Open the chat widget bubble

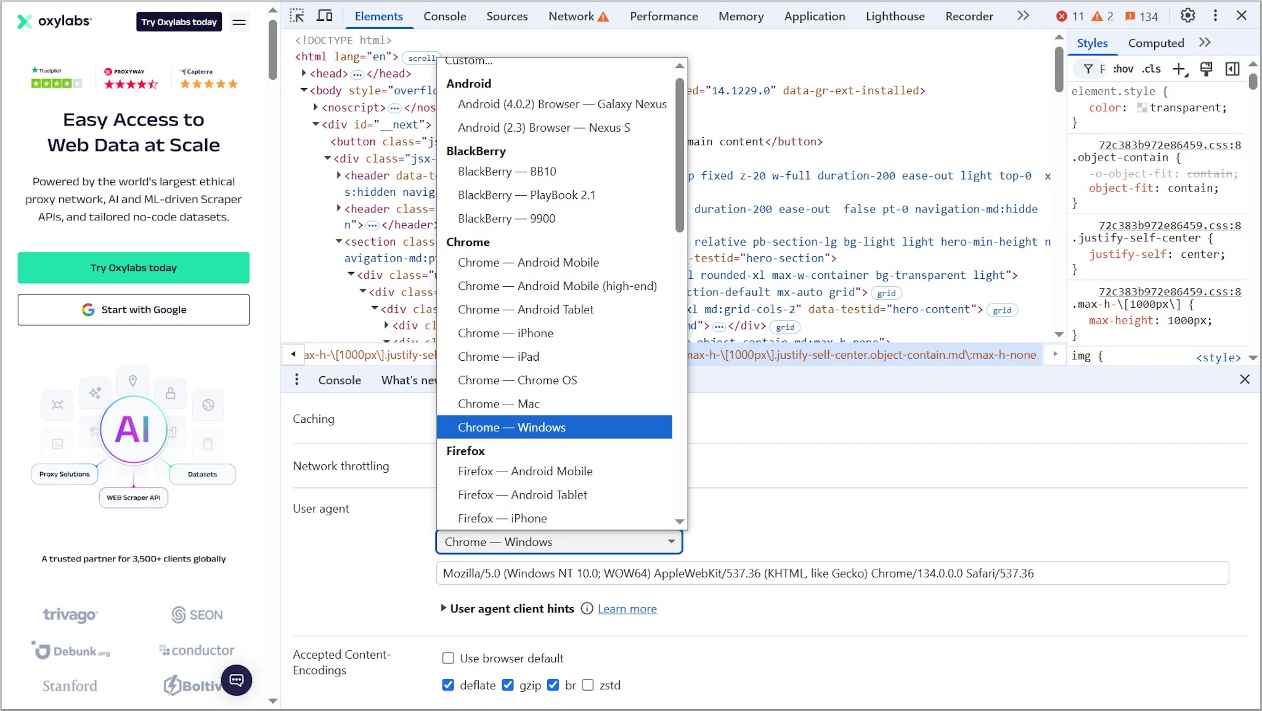(x=237, y=680)
